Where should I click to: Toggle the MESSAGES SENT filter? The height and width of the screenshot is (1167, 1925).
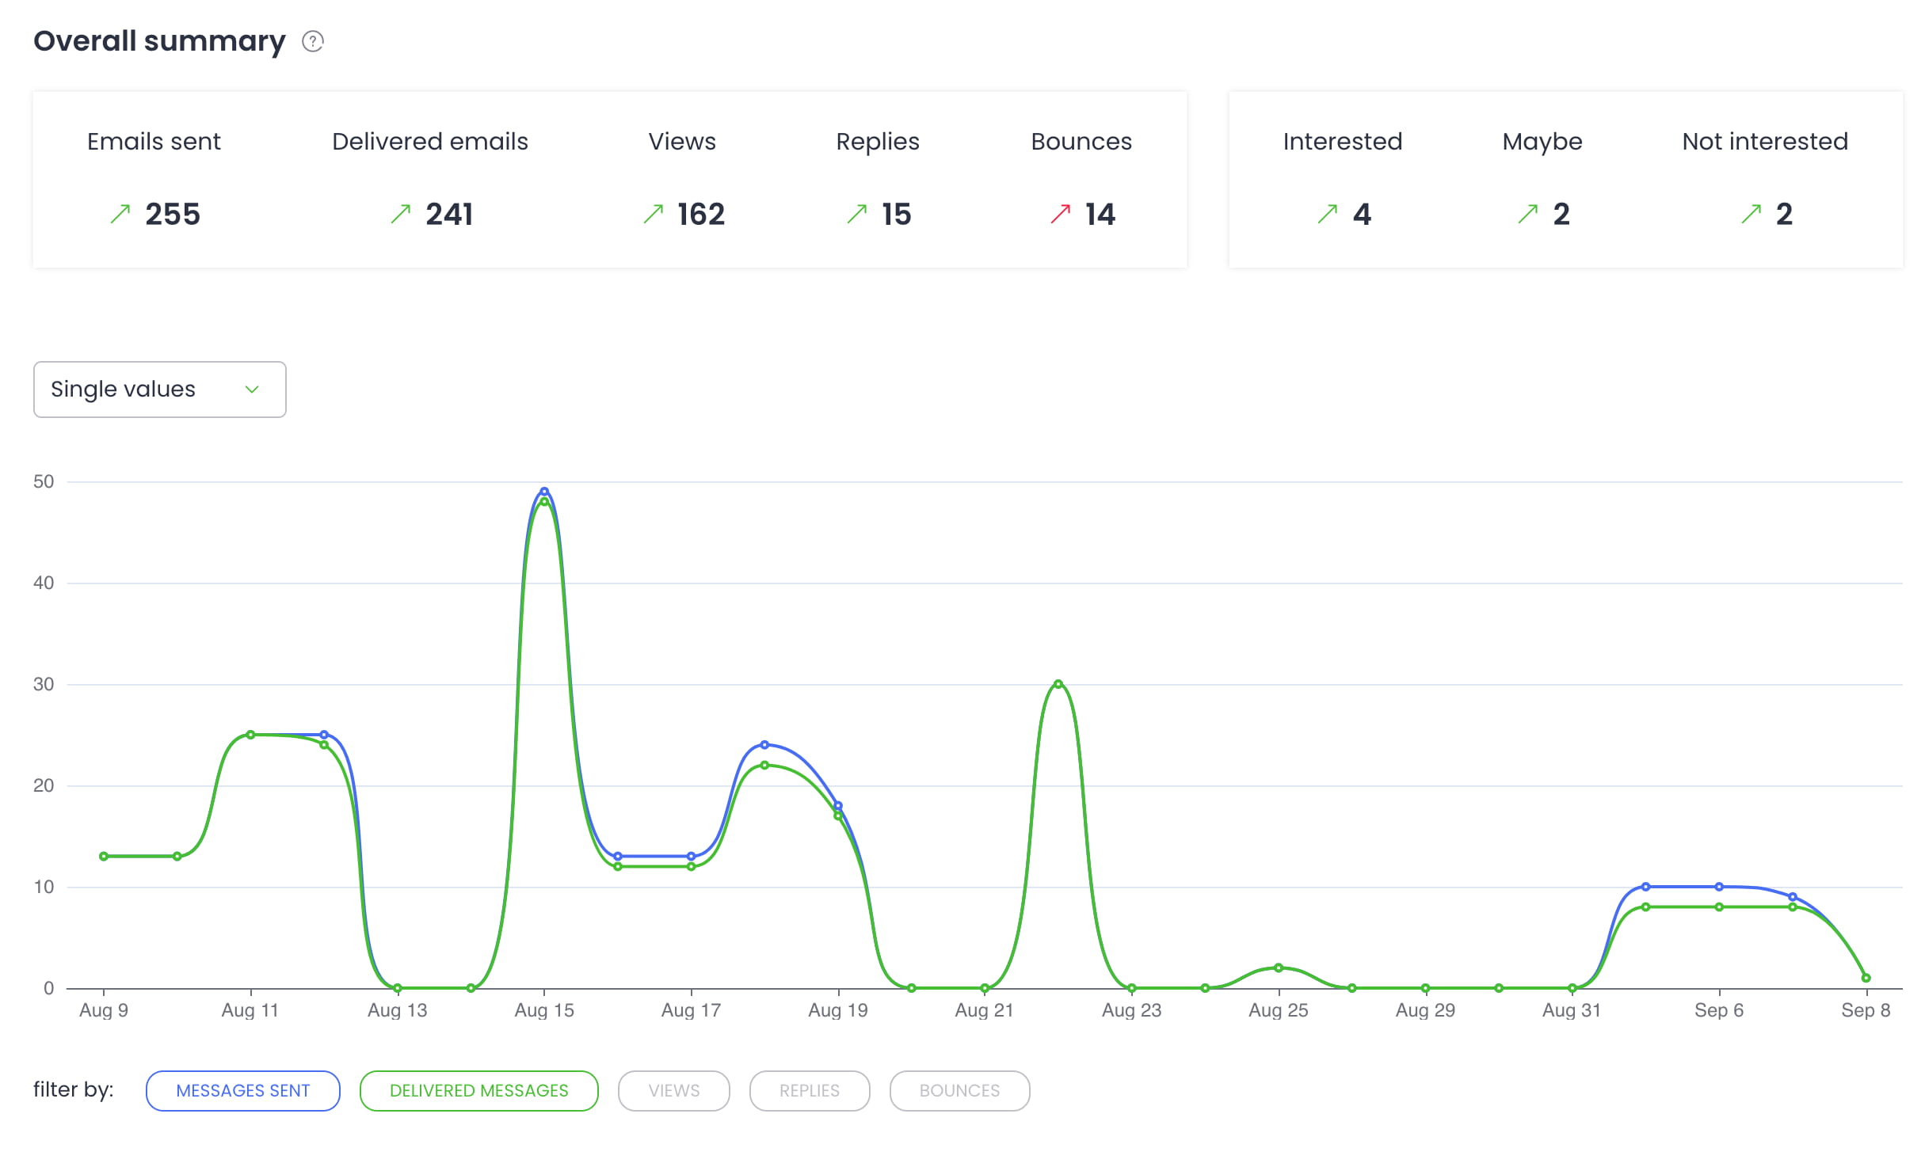point(242,1091)
